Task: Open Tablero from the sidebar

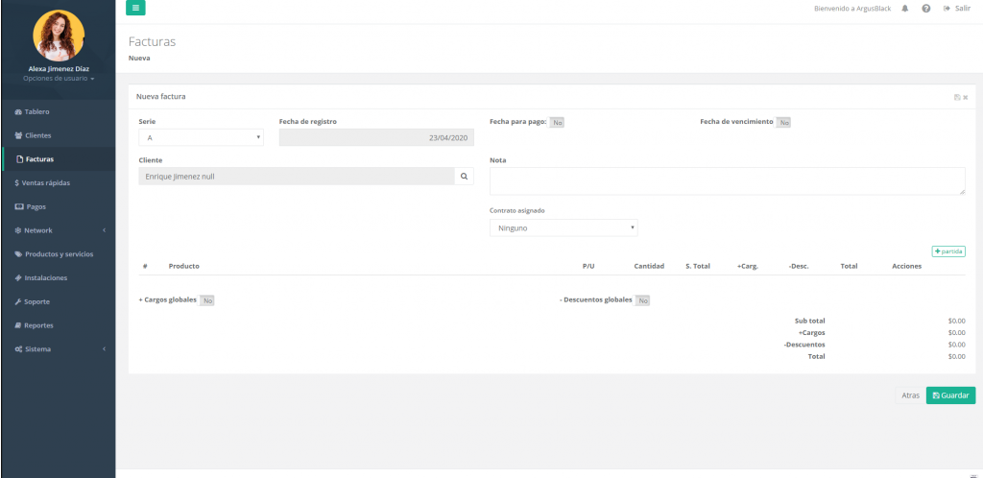Action: pyautogui.click(x=37, y=111)
